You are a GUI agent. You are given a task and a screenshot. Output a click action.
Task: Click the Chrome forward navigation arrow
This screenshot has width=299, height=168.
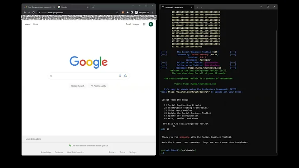(29, 12)
